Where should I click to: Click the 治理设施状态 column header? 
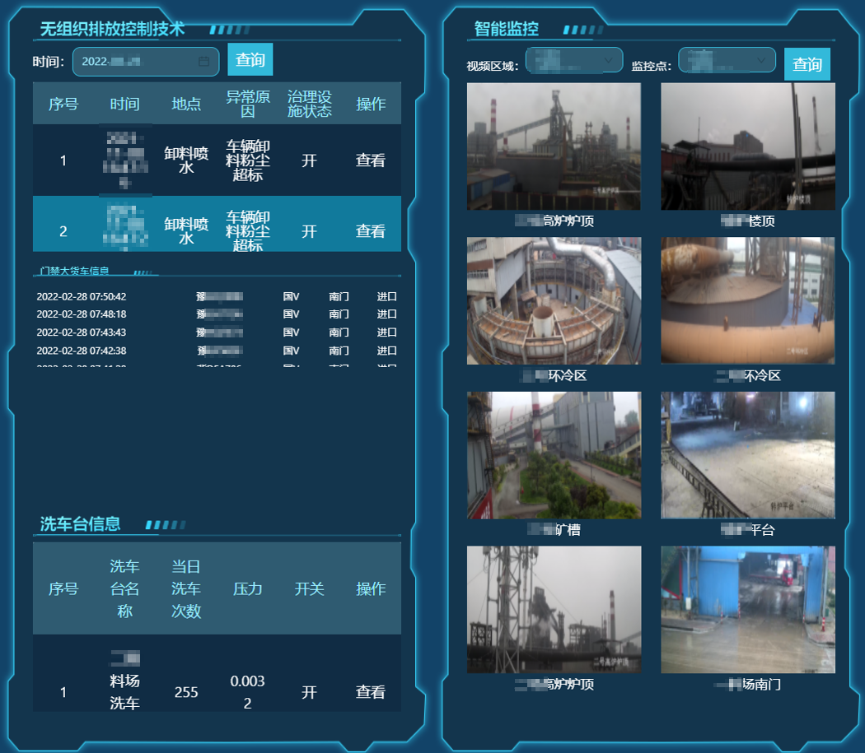[310, 104]
